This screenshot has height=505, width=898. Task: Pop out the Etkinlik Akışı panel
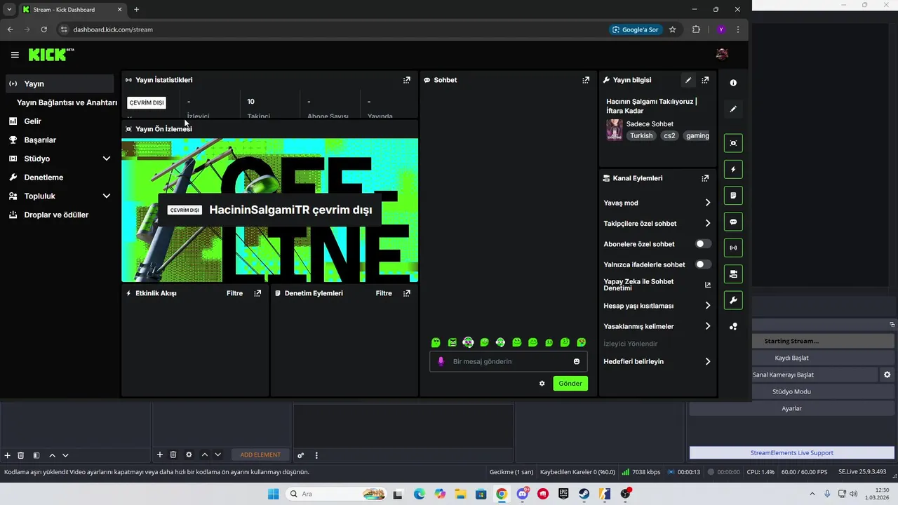257,293
